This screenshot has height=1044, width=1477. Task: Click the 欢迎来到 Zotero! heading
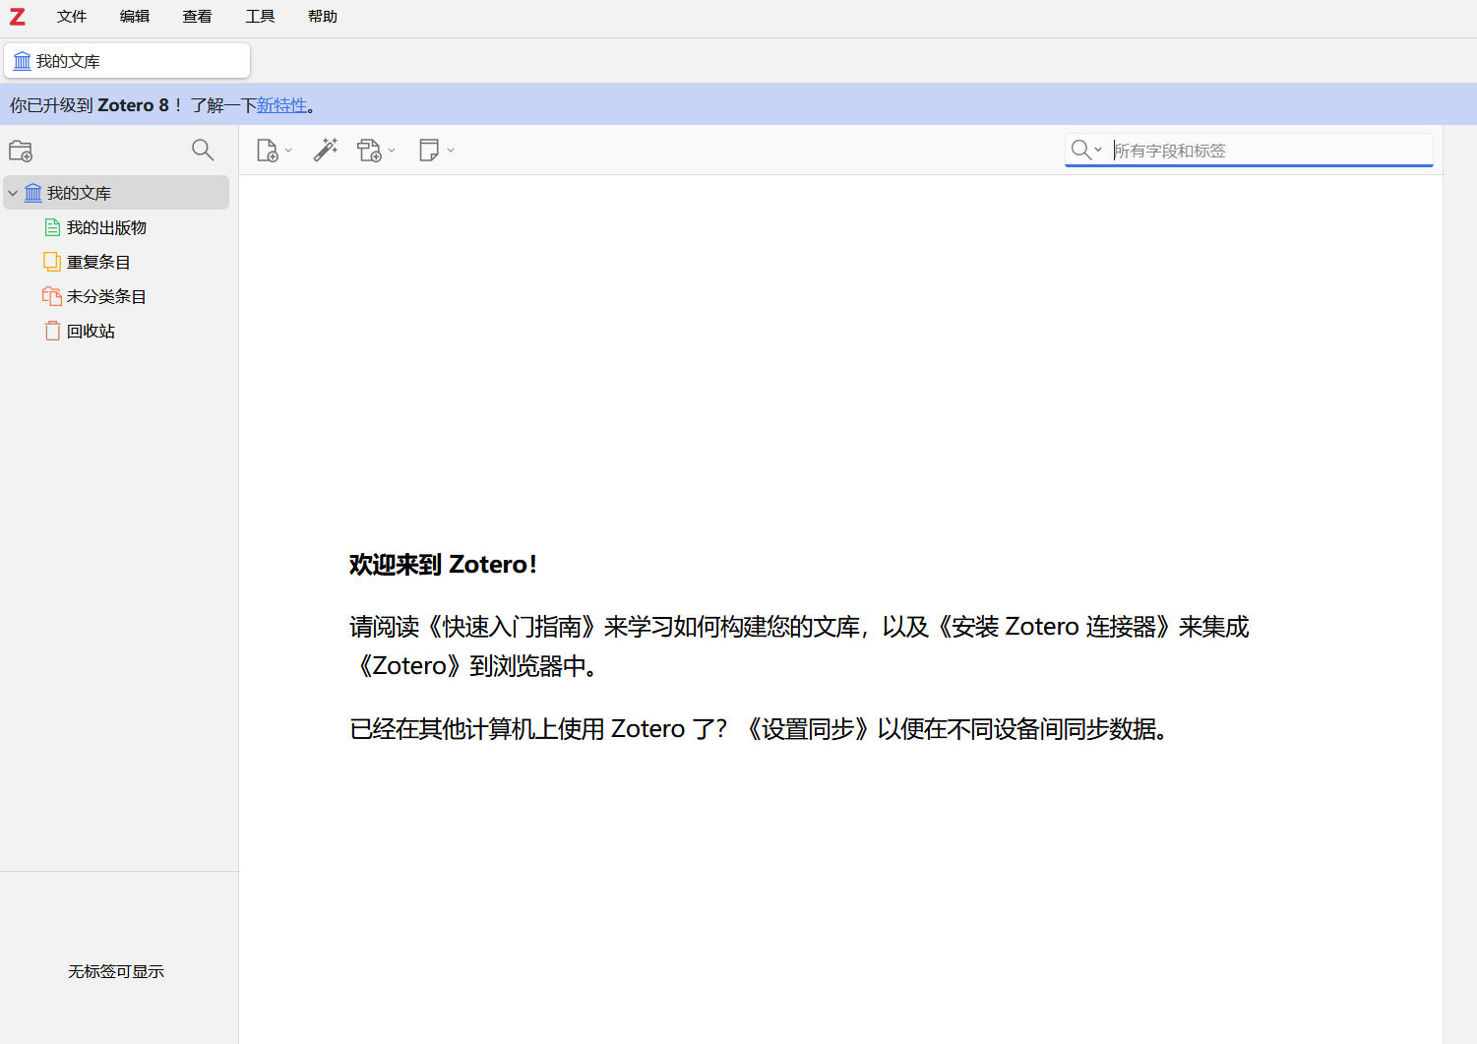pos(443,565)
